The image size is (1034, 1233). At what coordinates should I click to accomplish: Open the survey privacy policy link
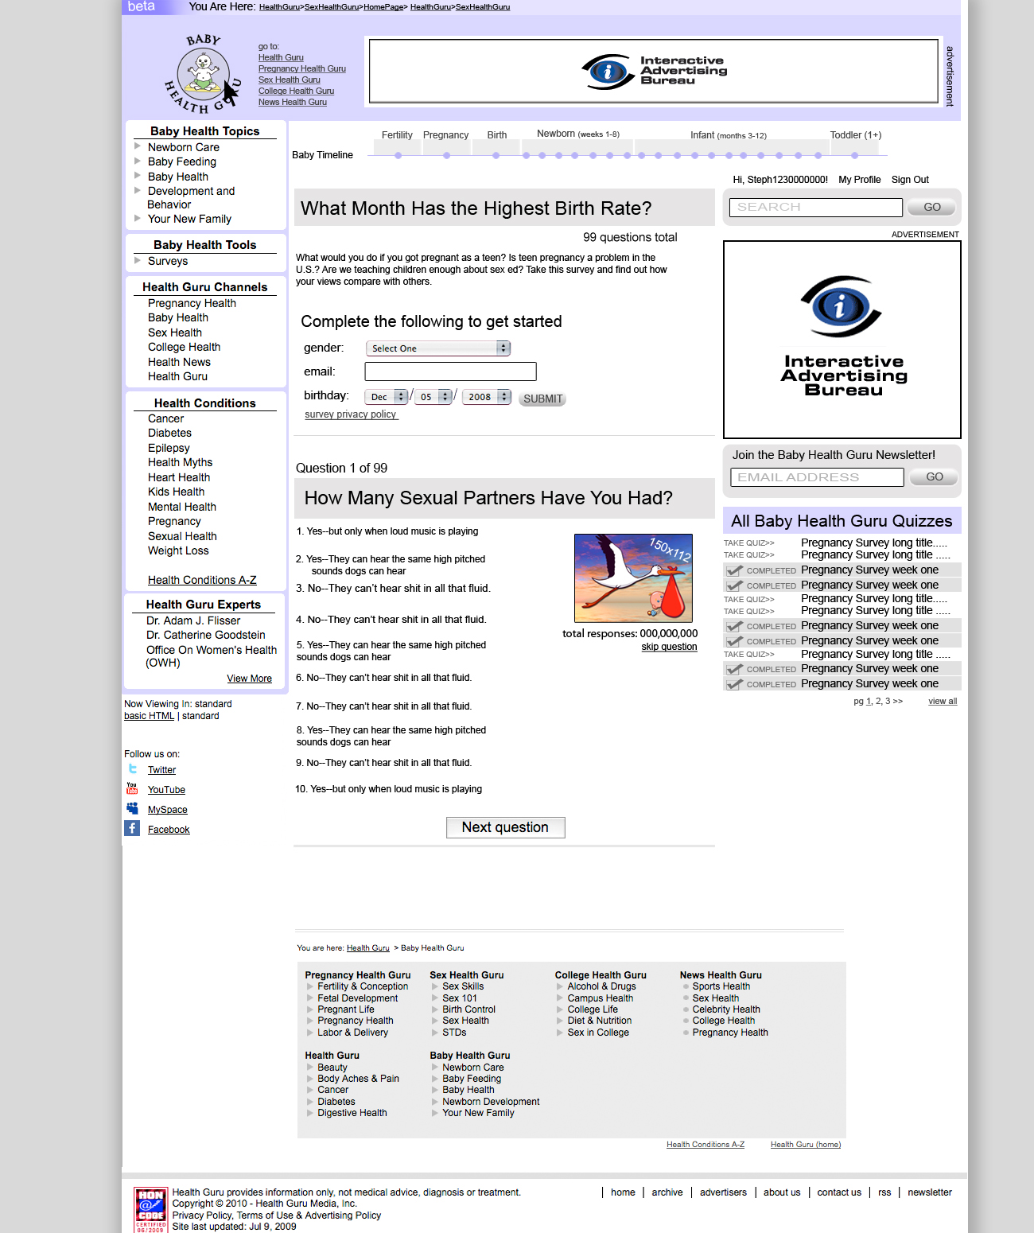click(x=351, y=414)
